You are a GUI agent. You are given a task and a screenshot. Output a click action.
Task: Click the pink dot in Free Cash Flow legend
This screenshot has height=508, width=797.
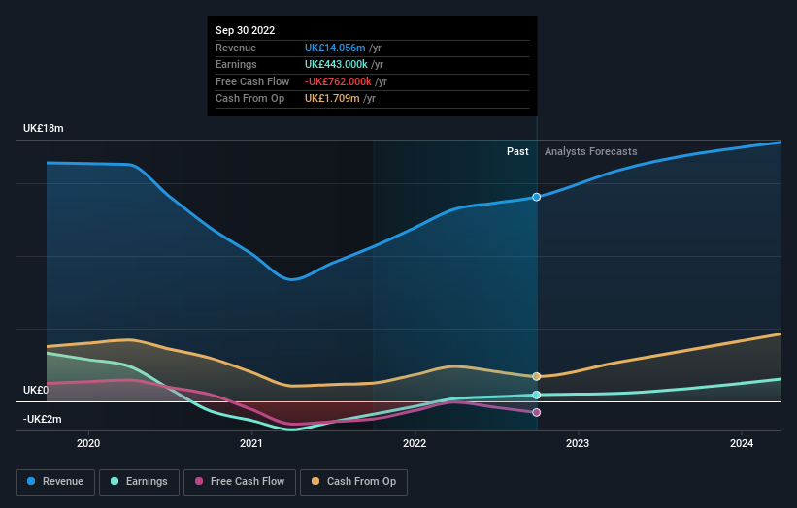[x=199, y=481]
